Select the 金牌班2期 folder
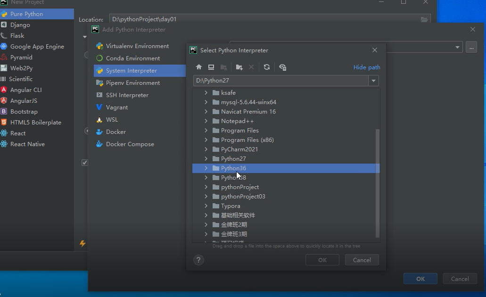The height and width of the screenshot is (297, 486). click(234, 225)
